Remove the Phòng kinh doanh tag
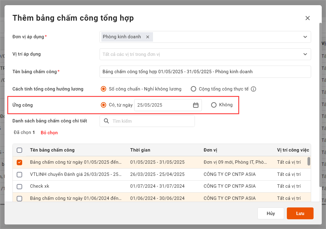 point(148,37)
